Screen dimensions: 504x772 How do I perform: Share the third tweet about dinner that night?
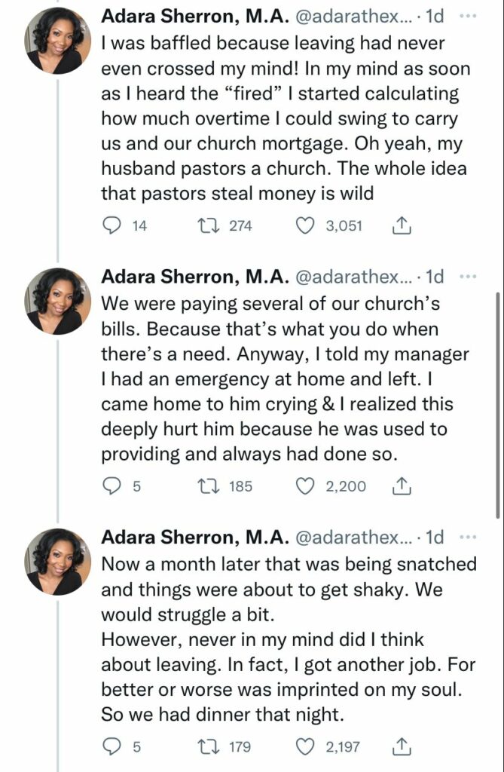(x=401, y=747)
